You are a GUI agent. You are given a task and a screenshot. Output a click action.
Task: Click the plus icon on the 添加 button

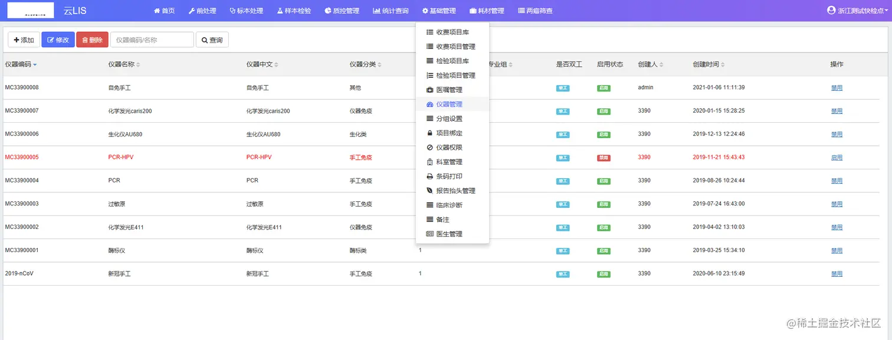[x=16, y=40]
